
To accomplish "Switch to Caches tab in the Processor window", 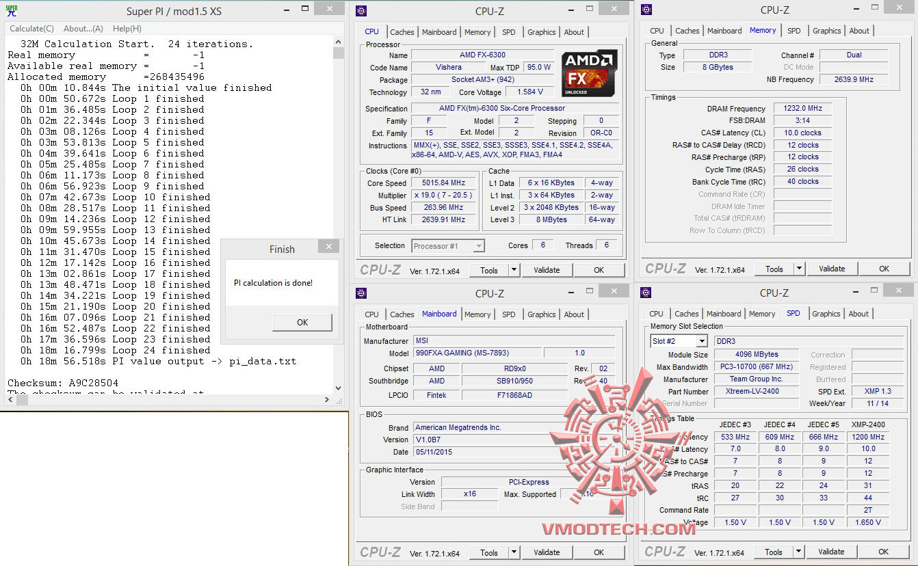I will (x=402, y=32).
